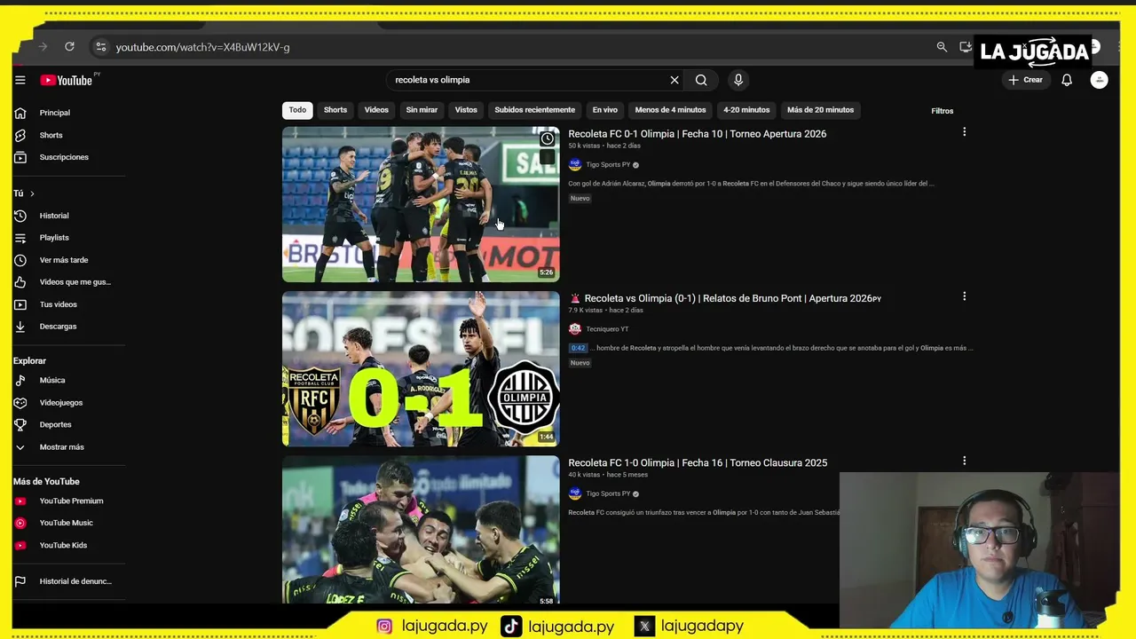This screenshot has height=639, width=1136.
Task: Open options menu for Recoleta 1-0 Olimpia Clausura 2025
Action: (x=964, y=461)
